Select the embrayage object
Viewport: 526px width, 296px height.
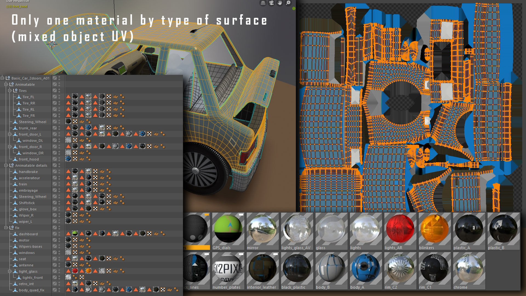pos(28,190)
